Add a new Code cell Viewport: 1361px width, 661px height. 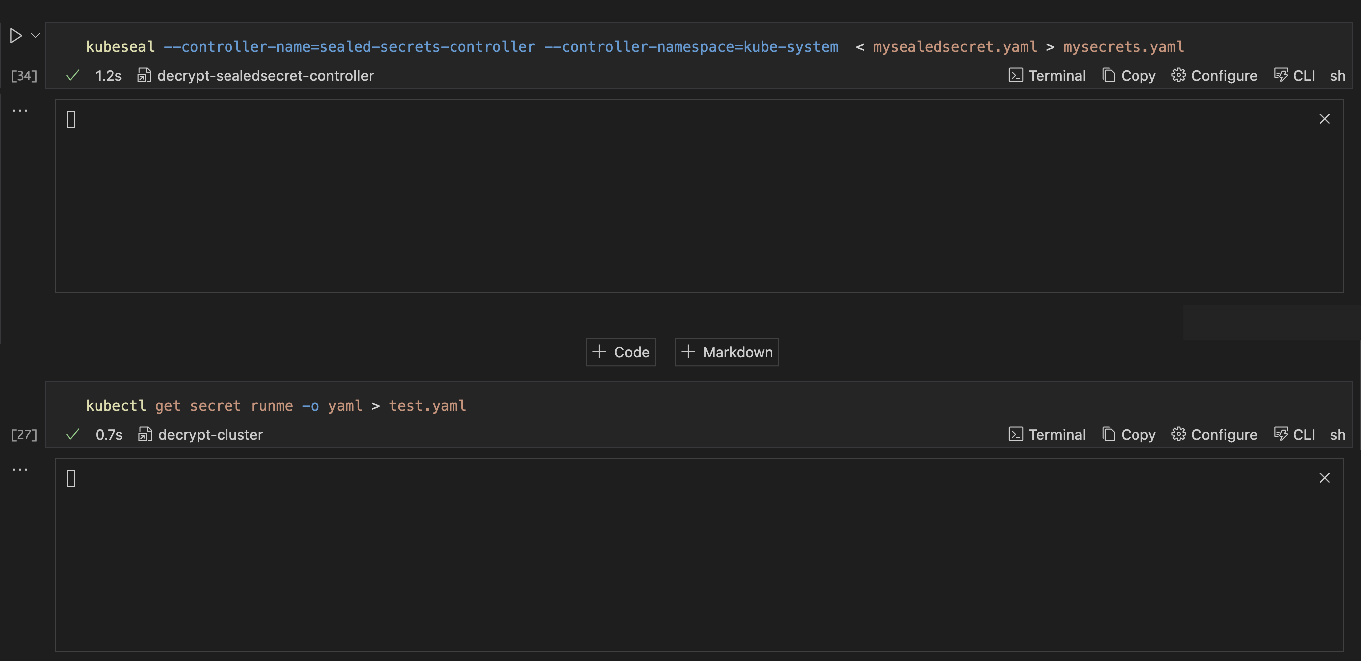pos(620,351)
